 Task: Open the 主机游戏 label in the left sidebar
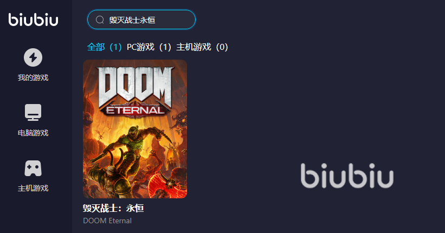(33, 188)
